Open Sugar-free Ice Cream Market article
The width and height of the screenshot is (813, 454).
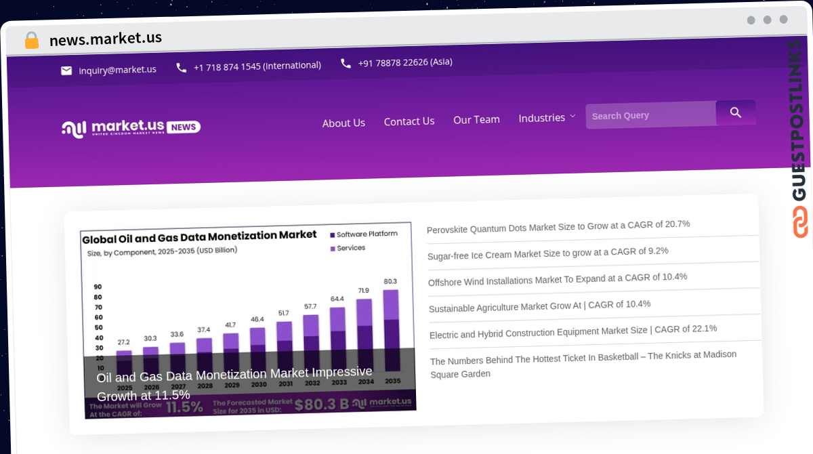coord(548,253)
